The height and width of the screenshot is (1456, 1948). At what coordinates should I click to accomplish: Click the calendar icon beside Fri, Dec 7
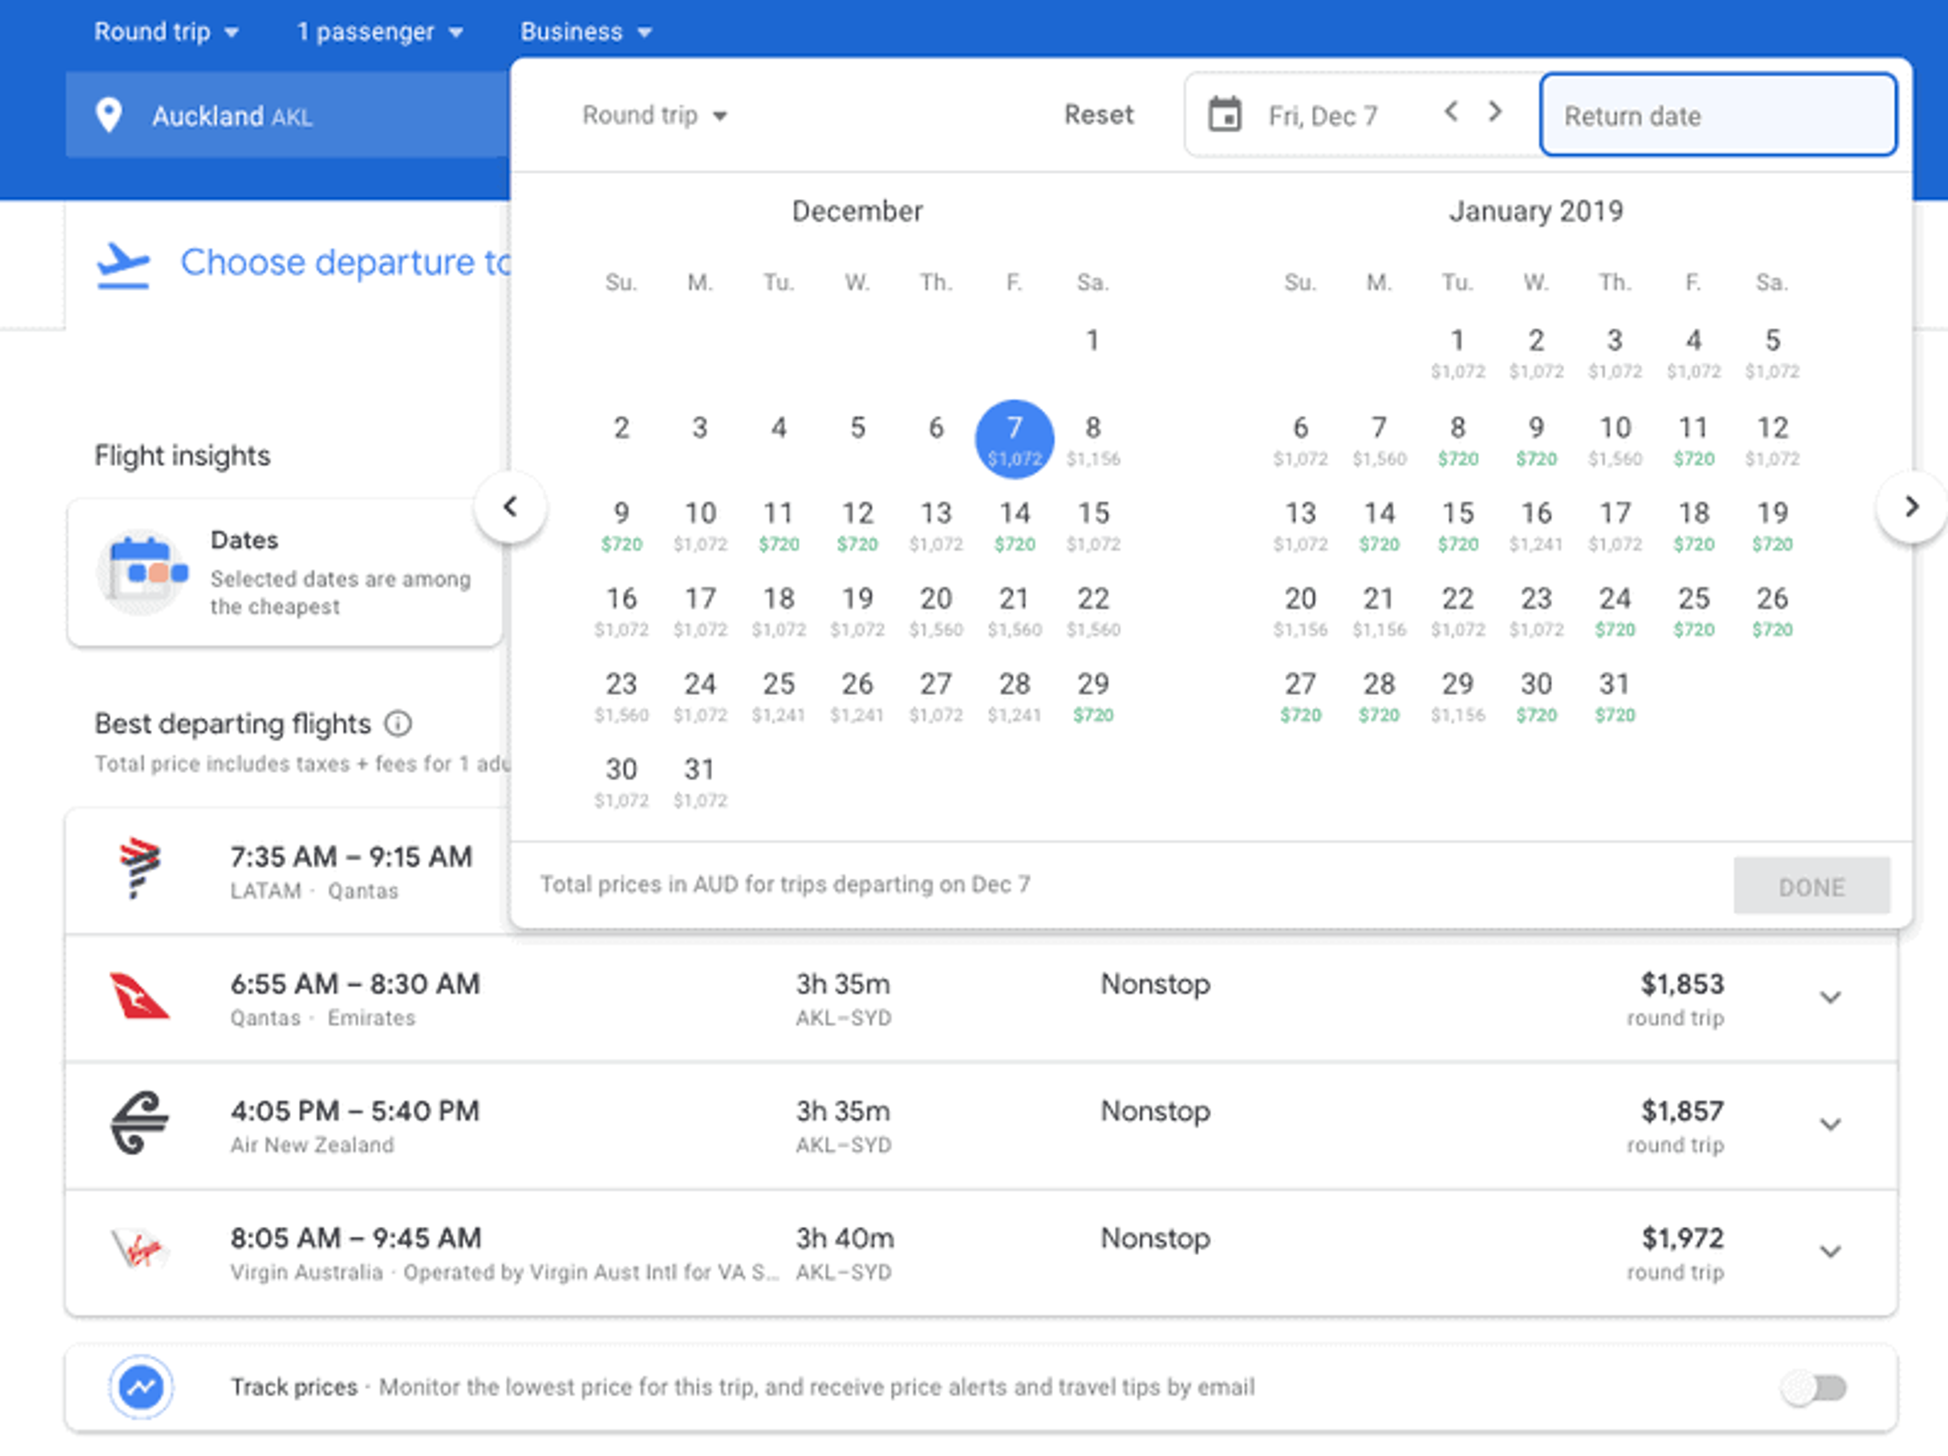1224,115
